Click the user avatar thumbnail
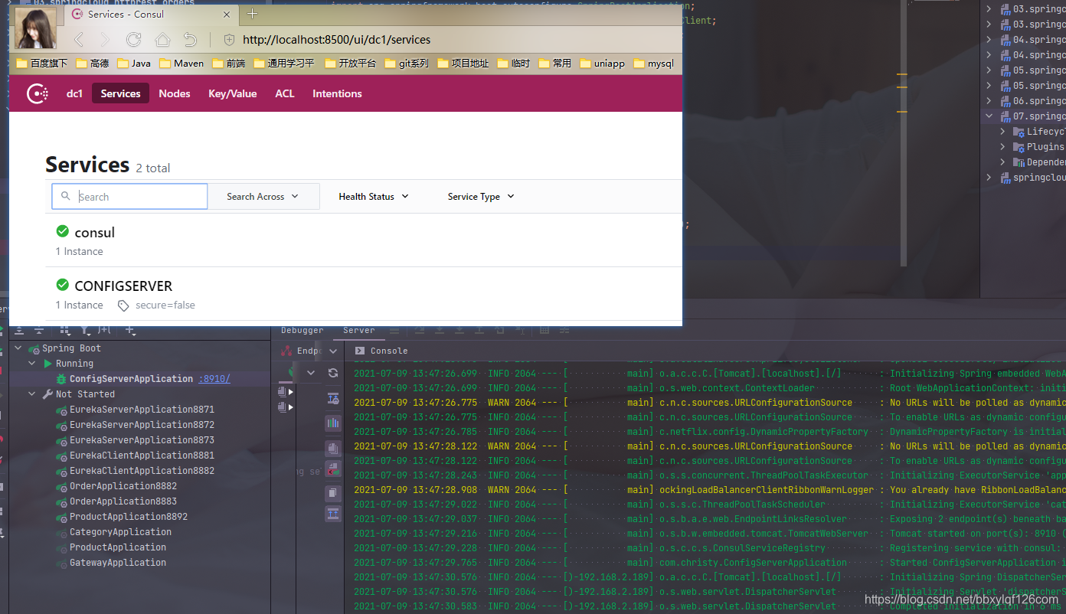This screenshot has height=614, width=1066. [x=35, y=28]
